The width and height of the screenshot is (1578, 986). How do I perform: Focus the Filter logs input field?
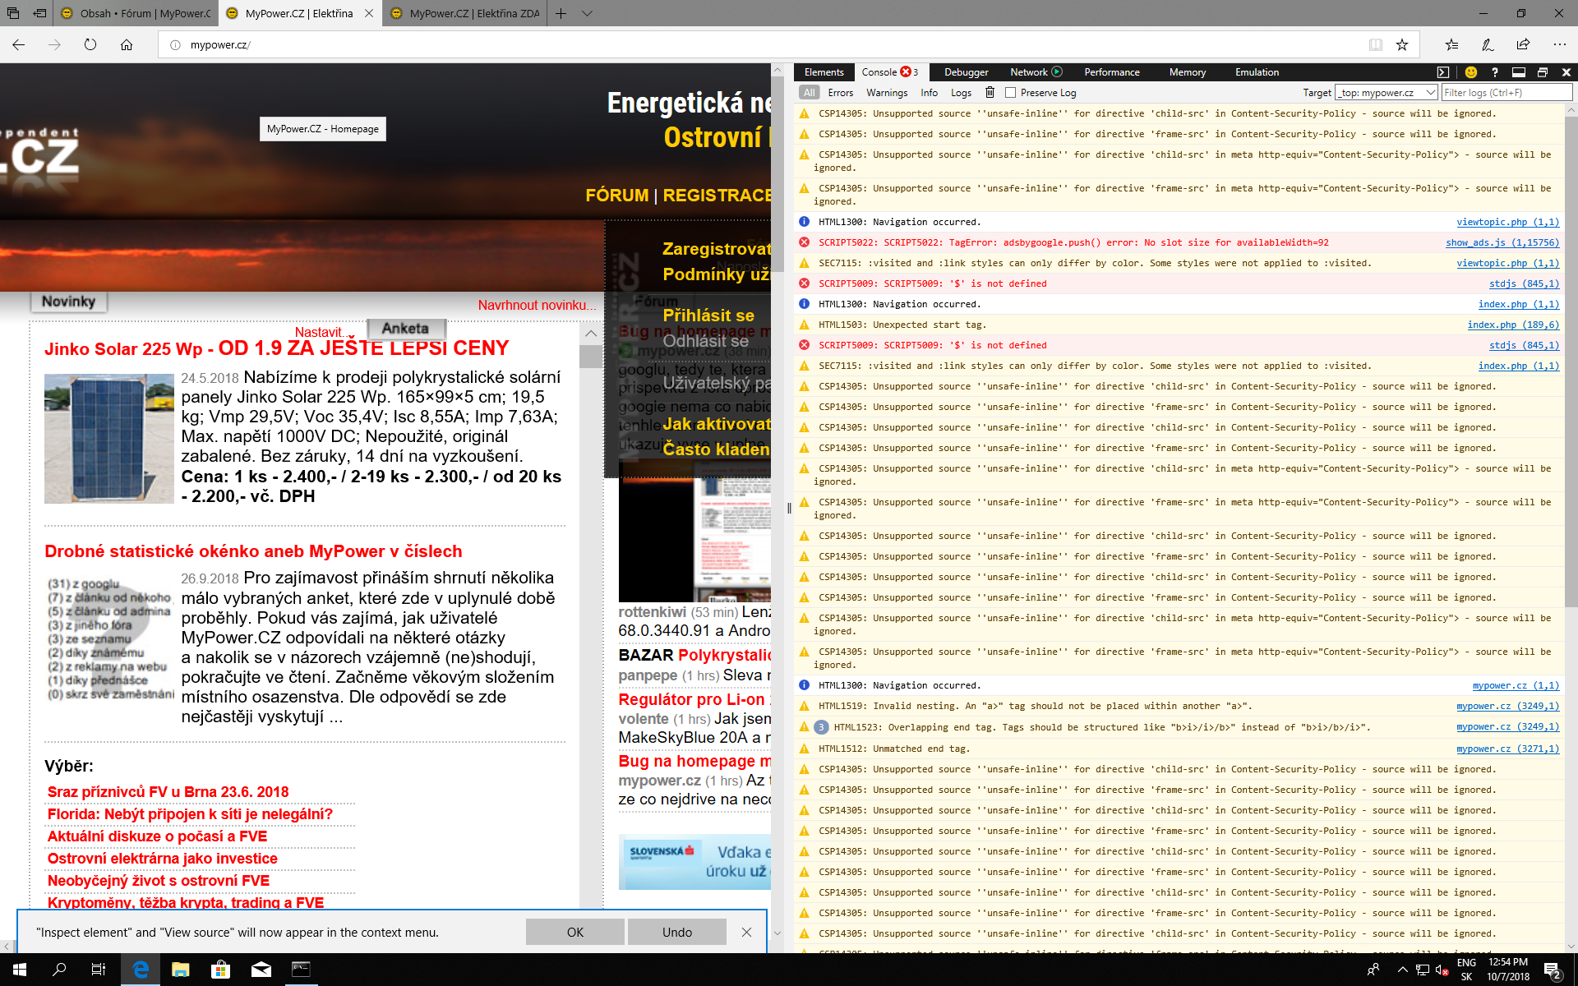pyautogui.click(x=1507, y=93)
